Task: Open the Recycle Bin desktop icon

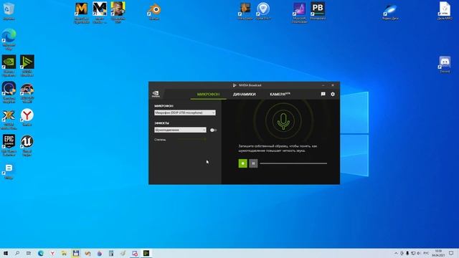Action: (9, 11)
